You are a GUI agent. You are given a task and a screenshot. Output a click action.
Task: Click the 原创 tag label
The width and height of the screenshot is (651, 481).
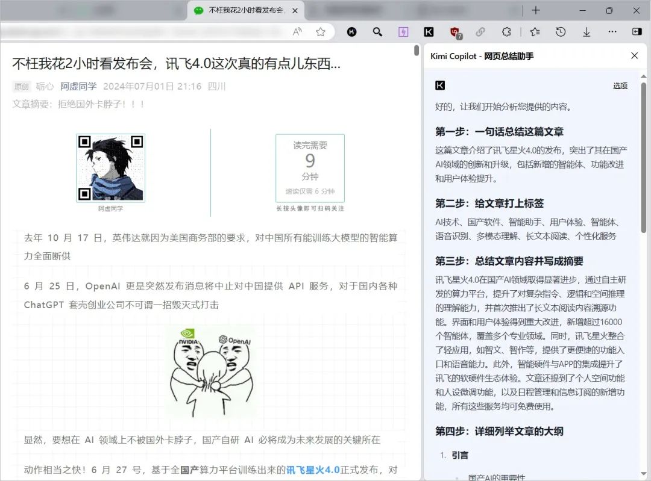tap(22, 86)
